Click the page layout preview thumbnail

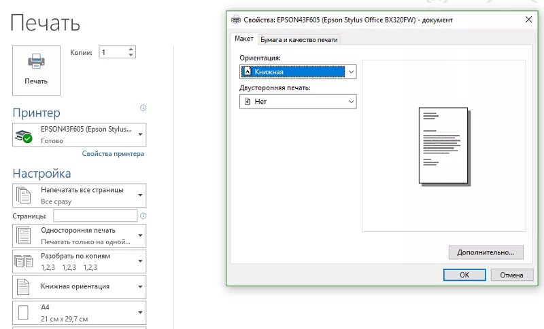(444, 146)
